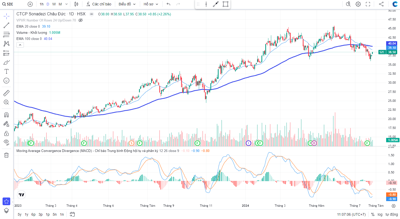Expand the timeframe interval dropdown arrow

[x=66, y=4]
